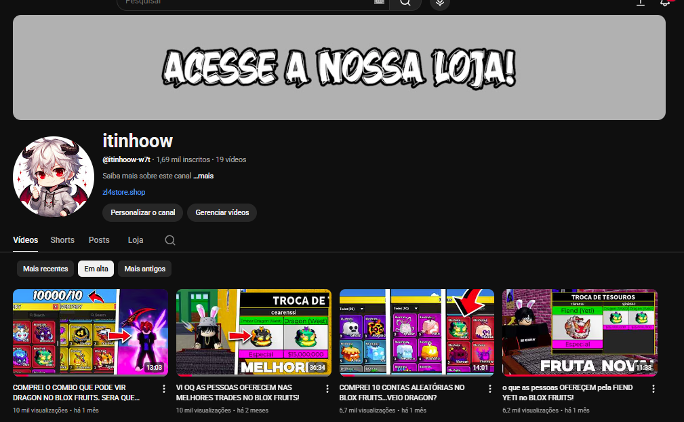The image size is (684, 422).
Task: Click 6,2 mil visualizações text
Action: point(530,410)
